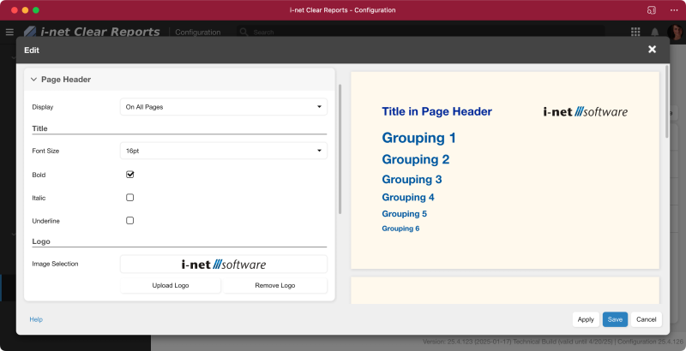Click the Remove Logo button

coord(275,285)
